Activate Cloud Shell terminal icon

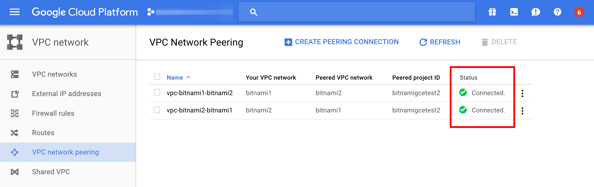click(514, 12)
